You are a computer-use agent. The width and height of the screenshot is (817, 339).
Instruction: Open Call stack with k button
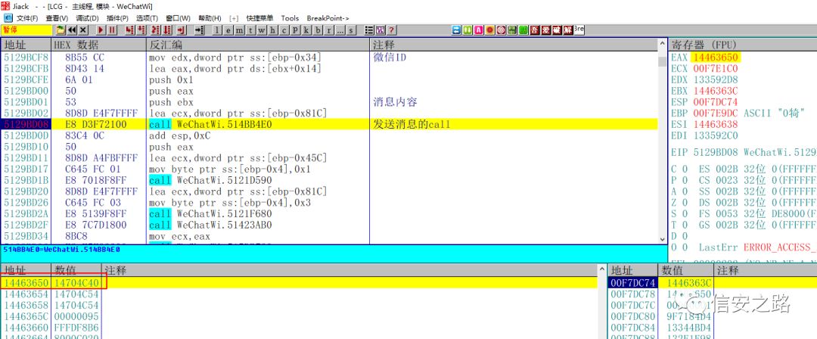(x=306, y=30)
